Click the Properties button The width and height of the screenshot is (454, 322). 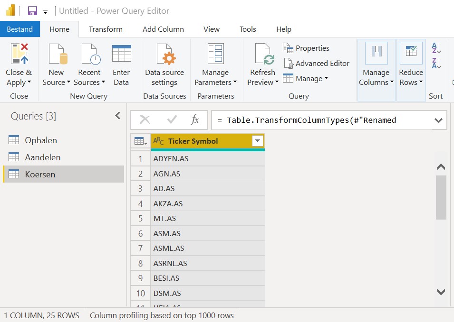click(306, 48)
